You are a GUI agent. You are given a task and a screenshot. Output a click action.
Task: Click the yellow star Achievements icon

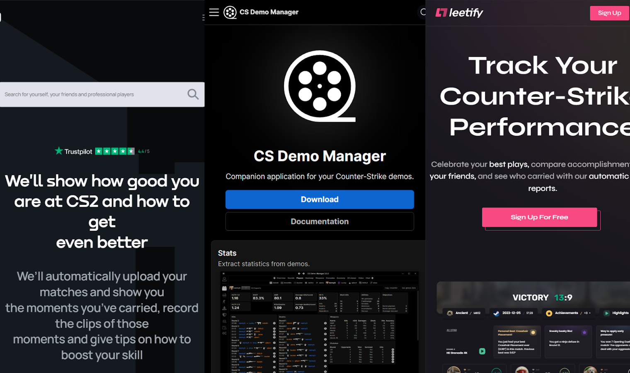(x=549, y=313)
